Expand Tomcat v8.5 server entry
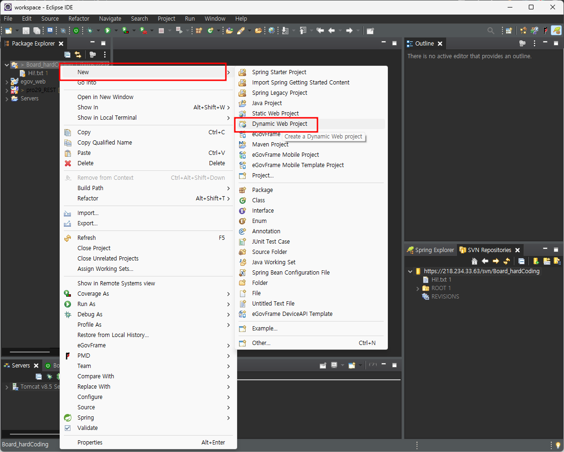This screenshot has width=564, height=452. [7, 387]
